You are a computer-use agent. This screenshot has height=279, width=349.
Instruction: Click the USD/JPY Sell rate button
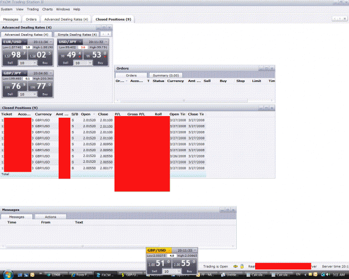pos(70,55)
